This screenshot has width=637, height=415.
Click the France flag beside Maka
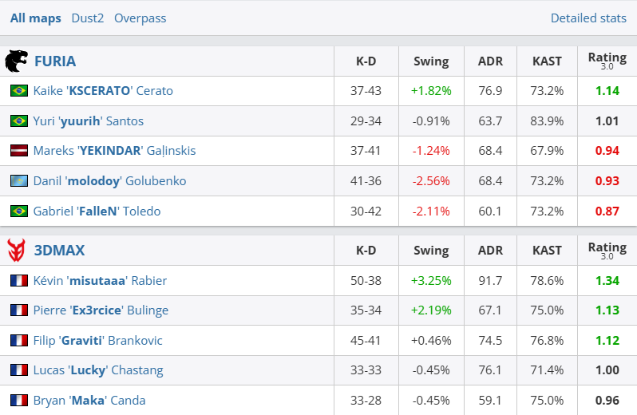19,401
